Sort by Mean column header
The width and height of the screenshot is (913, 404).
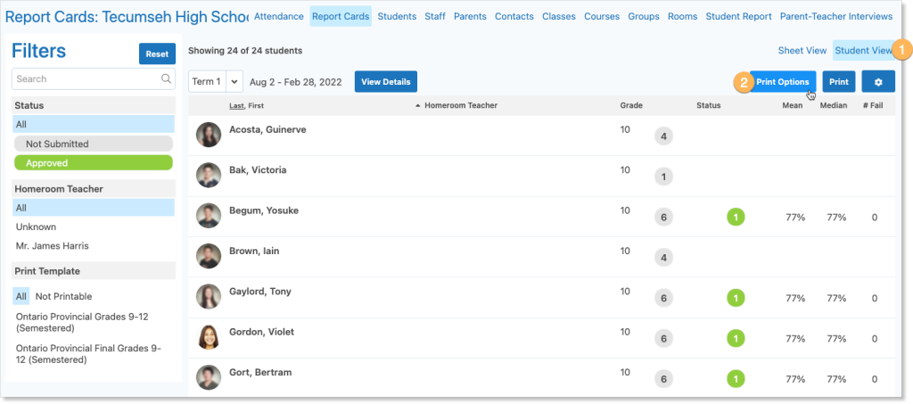point(792,106)
